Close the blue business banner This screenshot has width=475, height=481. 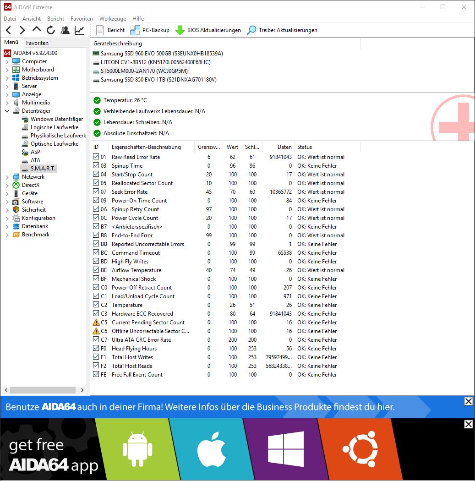[468, 401]
